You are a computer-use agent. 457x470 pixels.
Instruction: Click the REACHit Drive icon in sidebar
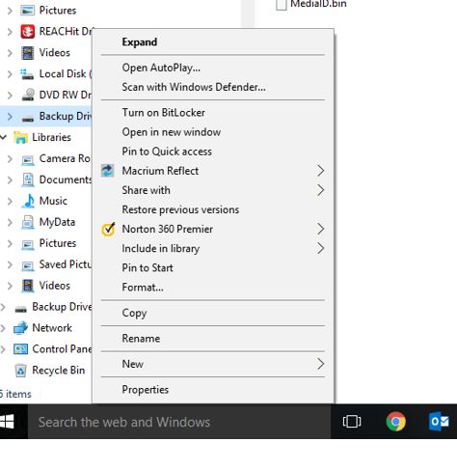click(28, 32)
